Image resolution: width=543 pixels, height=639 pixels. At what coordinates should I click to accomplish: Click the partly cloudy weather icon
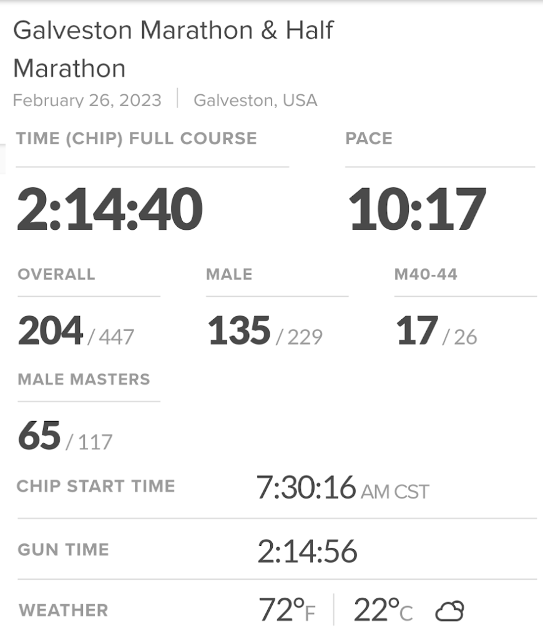(449, 610)
